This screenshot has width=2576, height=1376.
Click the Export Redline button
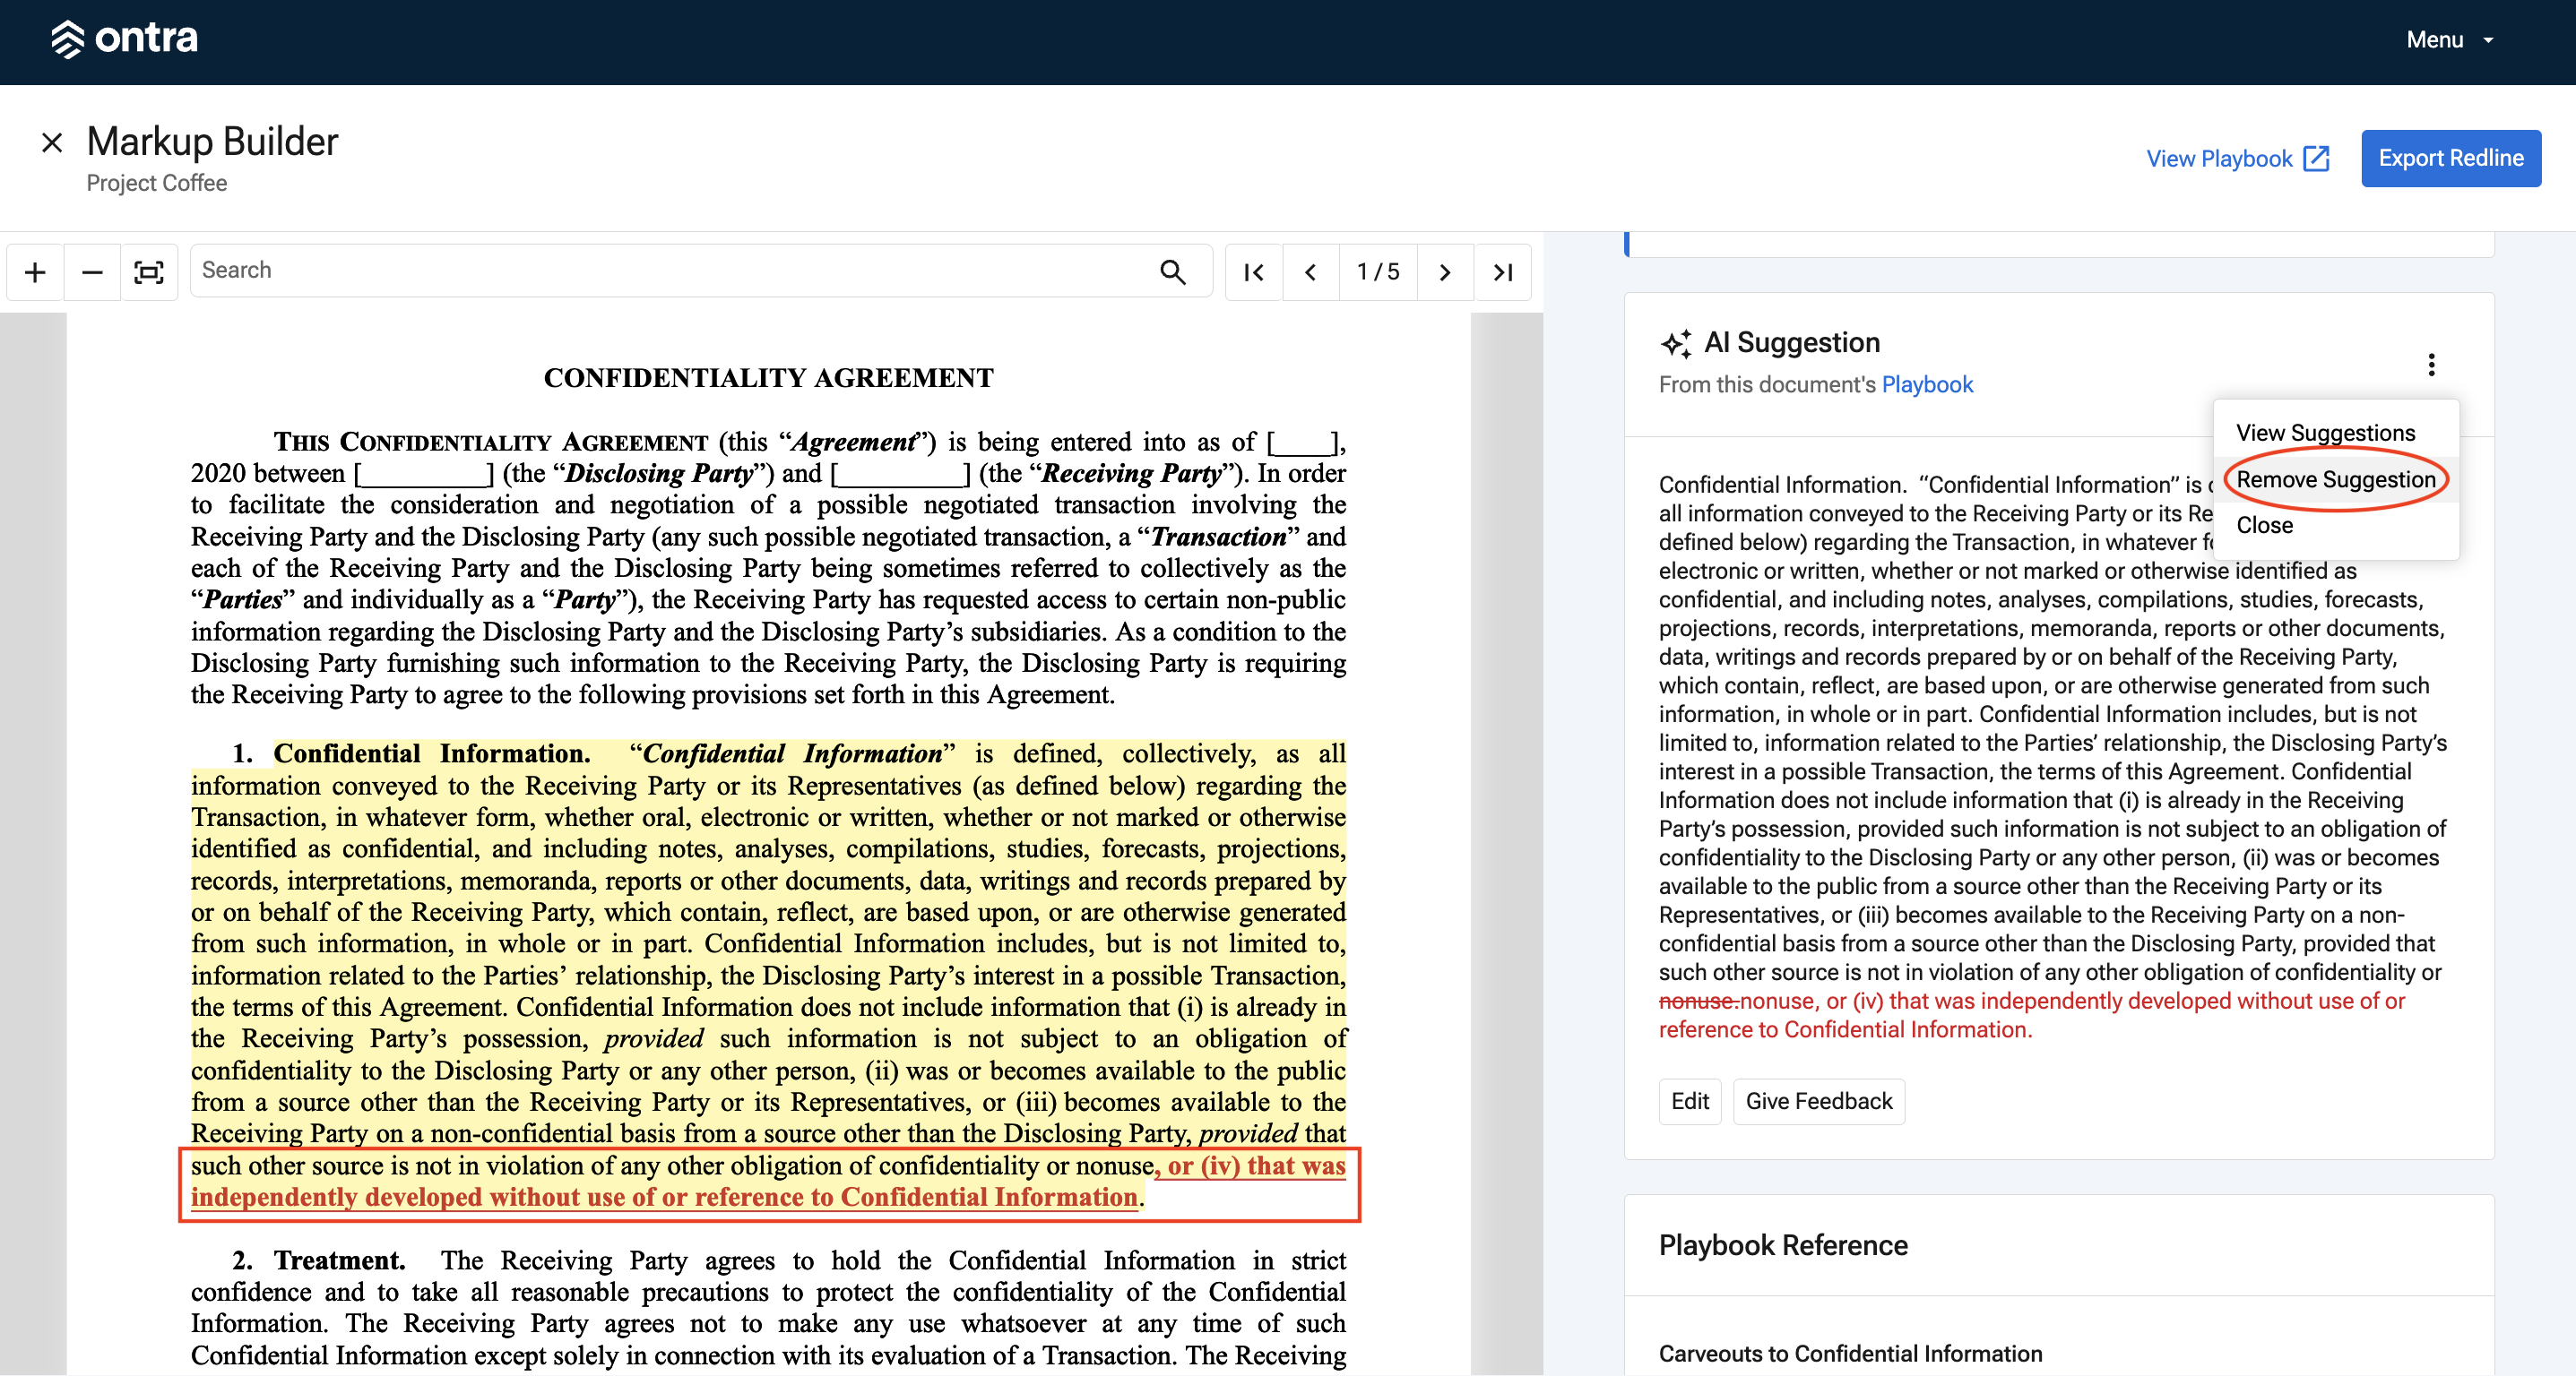(x=2450, y=158)
